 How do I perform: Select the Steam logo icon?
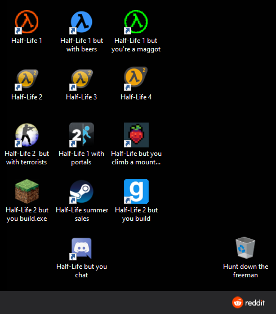81,191
